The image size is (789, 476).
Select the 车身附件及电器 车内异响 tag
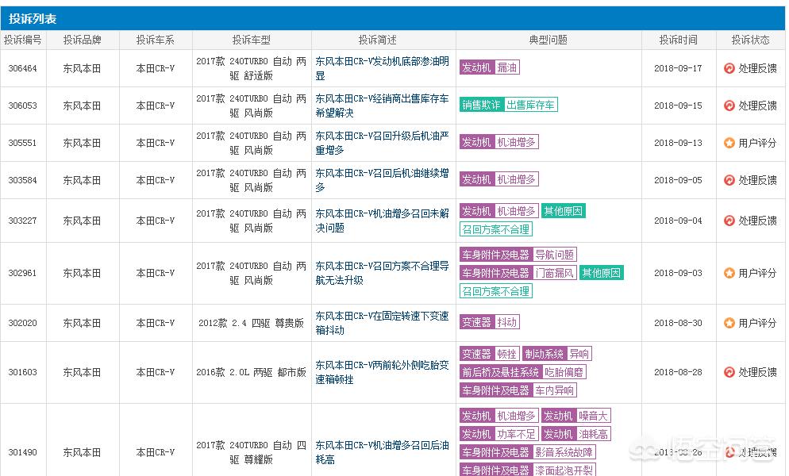point(518,390)
